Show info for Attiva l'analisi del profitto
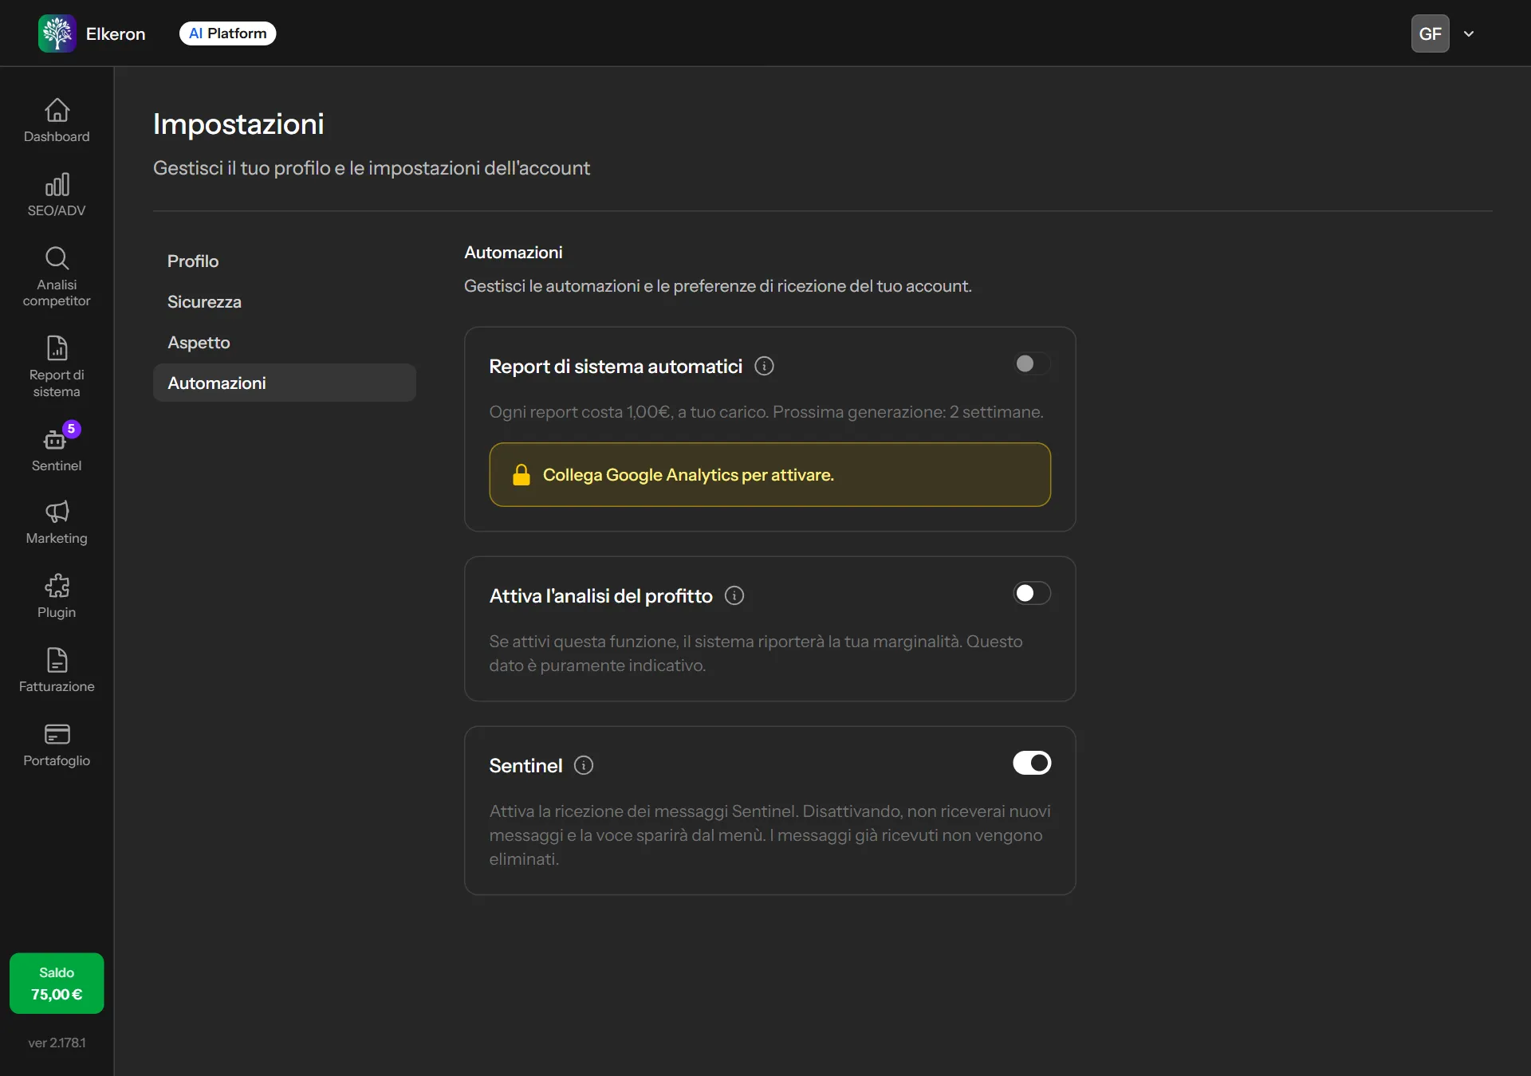 tap(734, 595)
